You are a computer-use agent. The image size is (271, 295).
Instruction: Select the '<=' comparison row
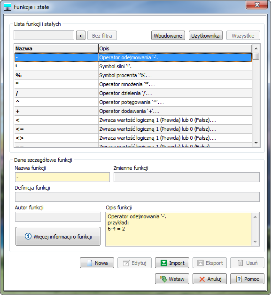click(133, 129)
